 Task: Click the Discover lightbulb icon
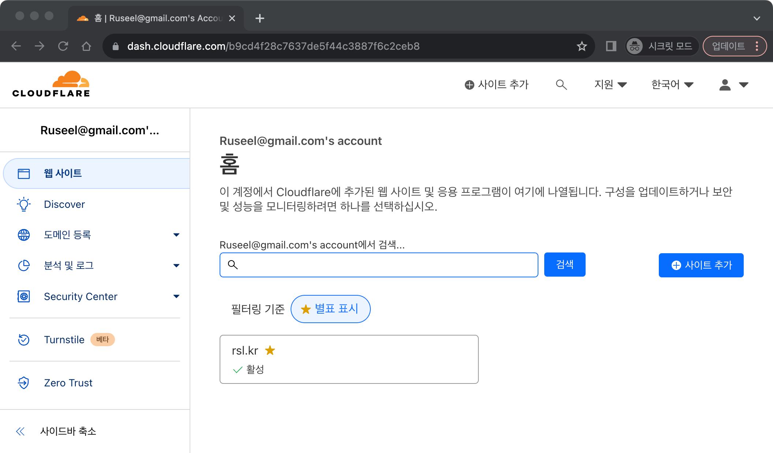tap(24, 204)
